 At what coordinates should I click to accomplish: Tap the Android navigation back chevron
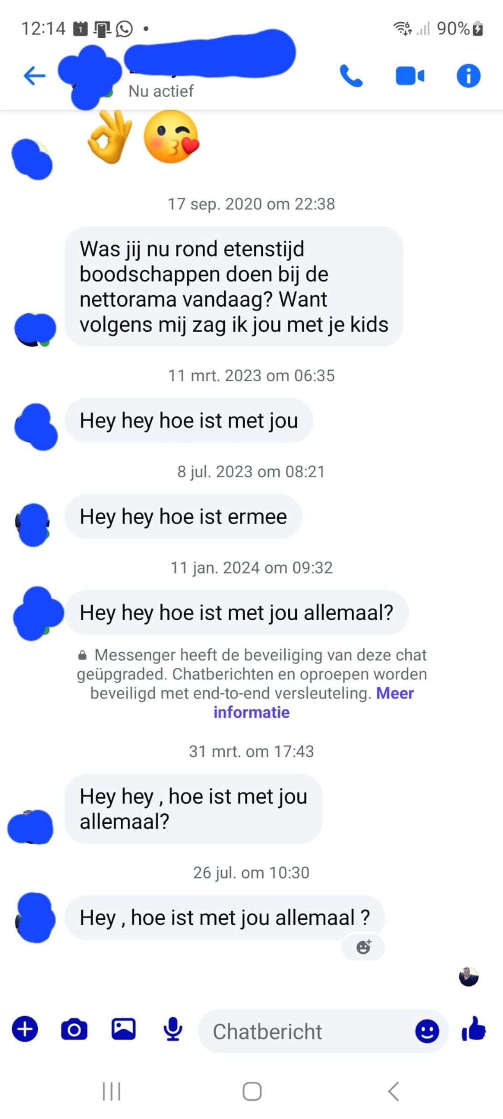tap(393, 1091)
